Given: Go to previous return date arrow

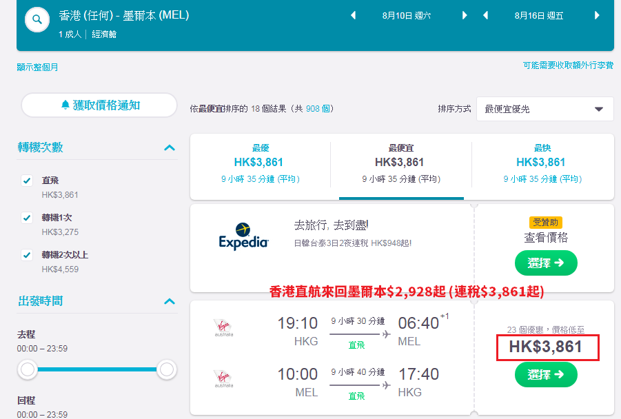Looking at the screenshot, I should [x=485, y=15].
